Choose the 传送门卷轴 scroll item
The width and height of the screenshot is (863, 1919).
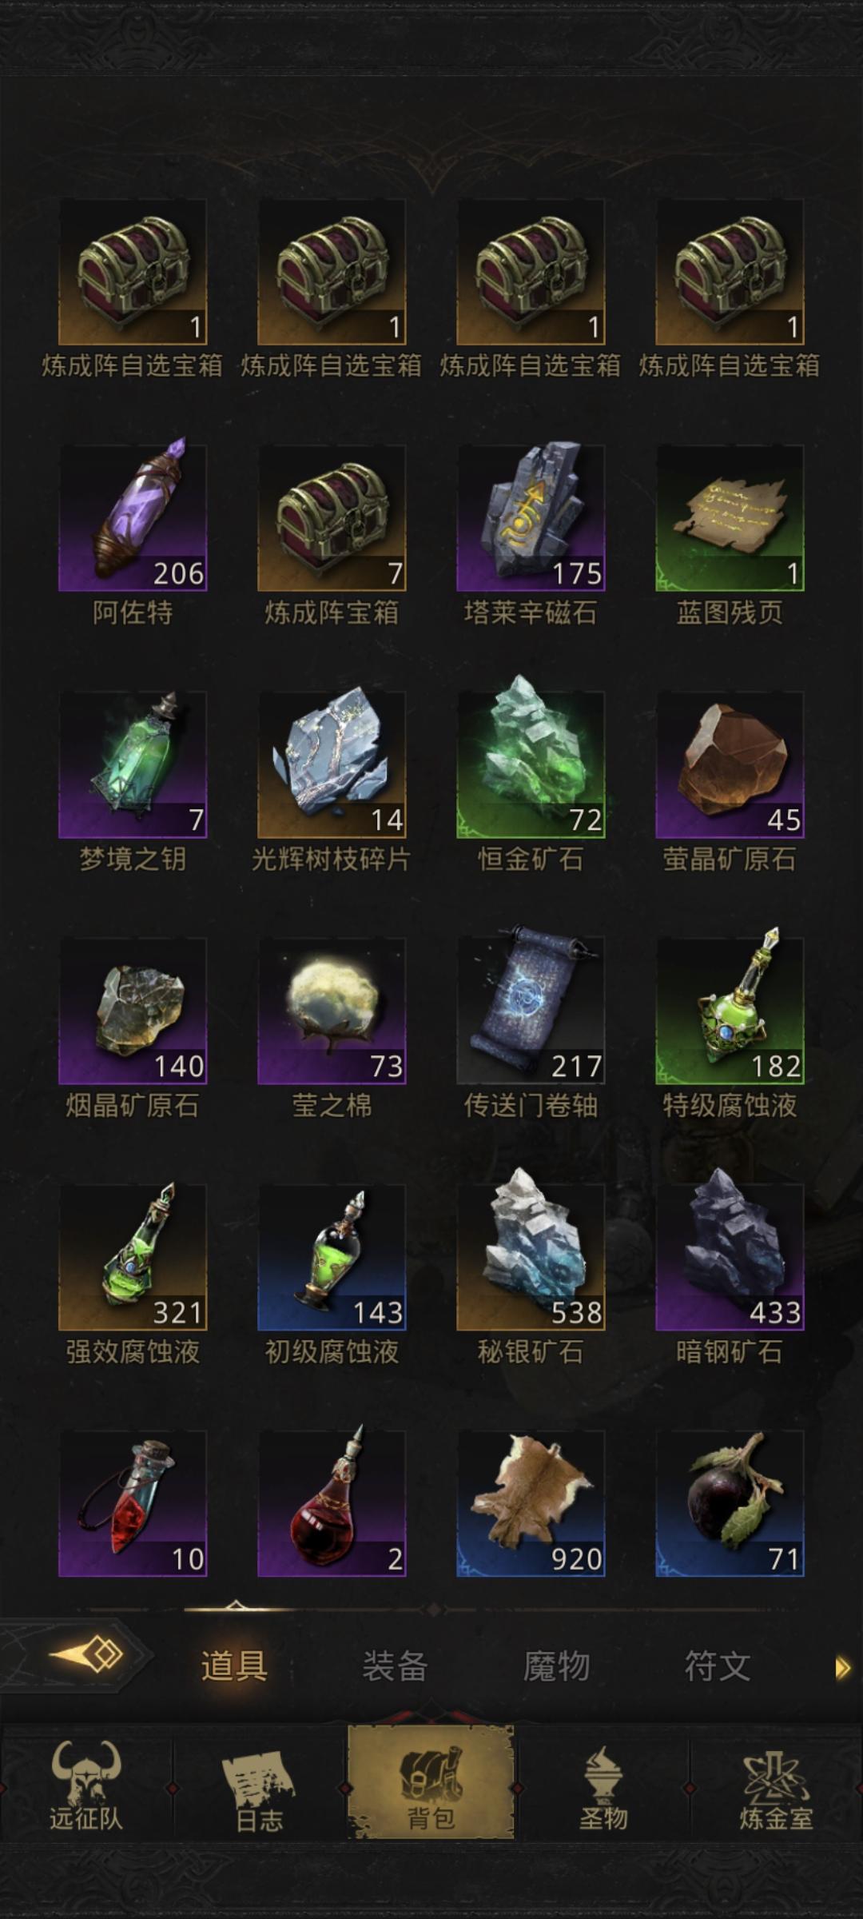[531, 1011]
